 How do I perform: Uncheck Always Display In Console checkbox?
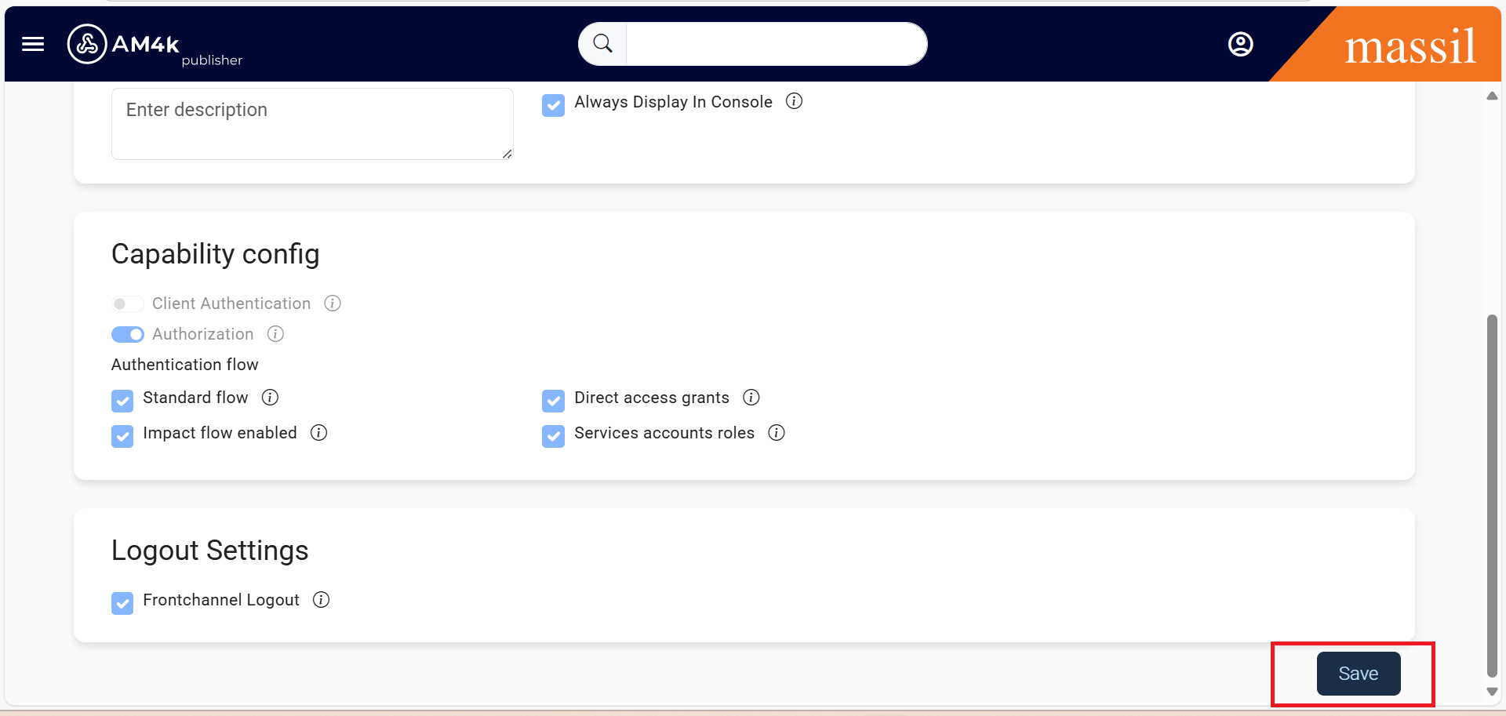pyautogui.click(x=553, y=105)
